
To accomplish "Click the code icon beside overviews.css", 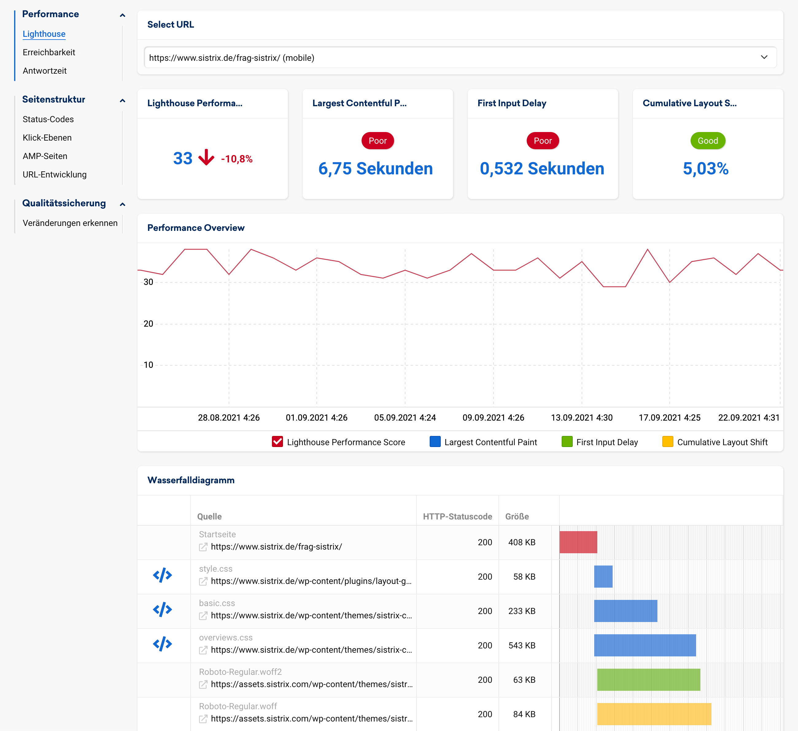I will [x=162, y=644].
